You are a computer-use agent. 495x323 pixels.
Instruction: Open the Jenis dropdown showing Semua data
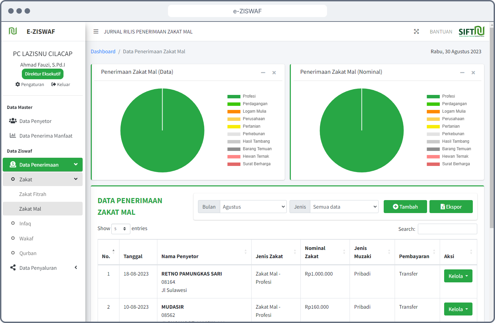[x=344, y=207]
